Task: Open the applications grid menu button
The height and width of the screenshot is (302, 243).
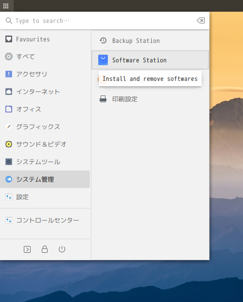Action: coord(6,6)
